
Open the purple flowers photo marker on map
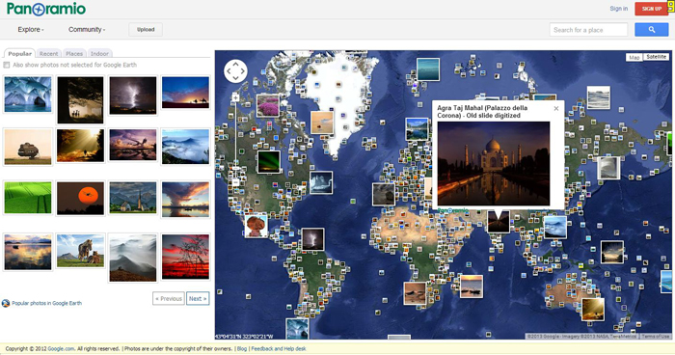tap(268, 105)
